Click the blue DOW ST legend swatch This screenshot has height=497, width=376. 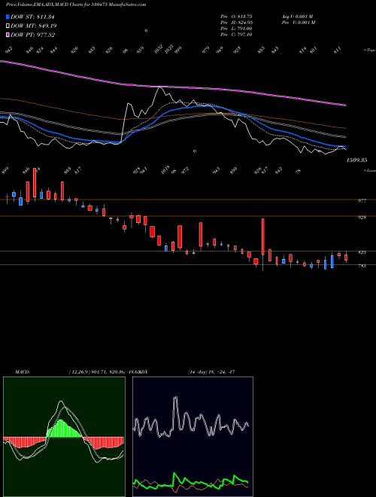tap(8, 17)
